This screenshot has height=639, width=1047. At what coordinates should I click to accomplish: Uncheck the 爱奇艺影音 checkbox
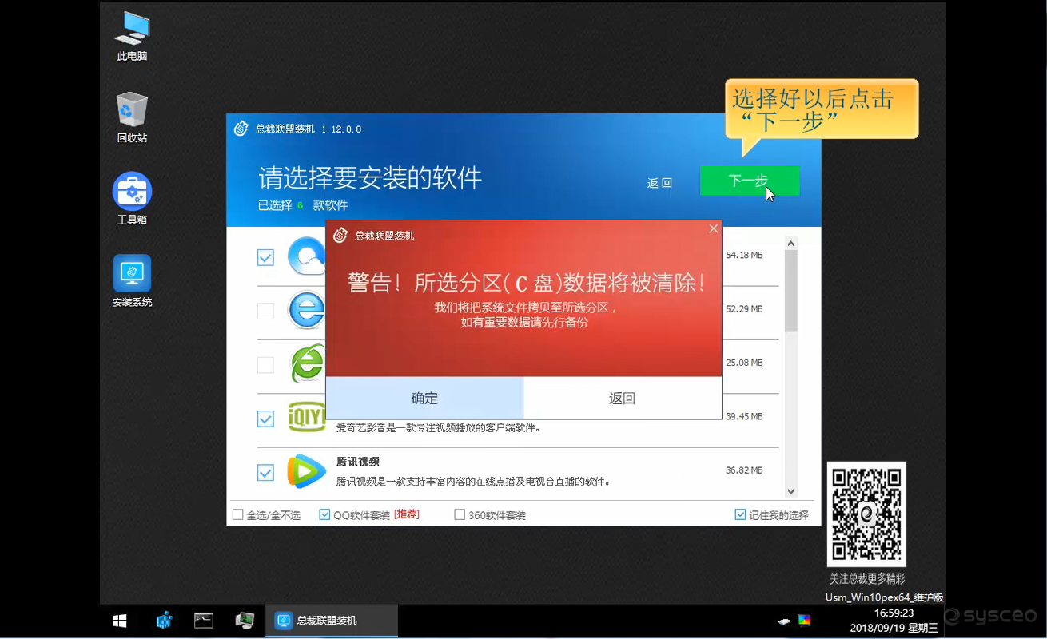point(265,419)
